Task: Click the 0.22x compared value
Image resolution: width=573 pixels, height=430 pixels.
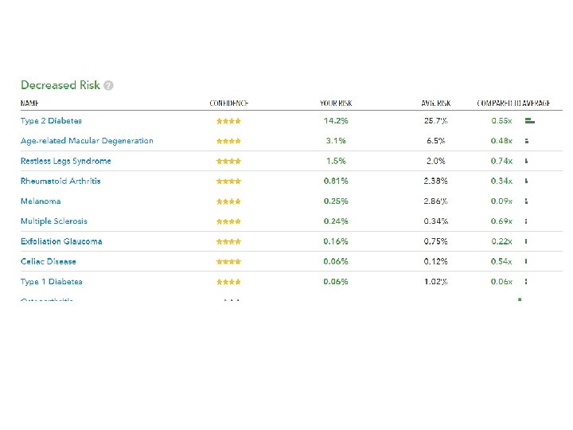Action: click(501, 241)
